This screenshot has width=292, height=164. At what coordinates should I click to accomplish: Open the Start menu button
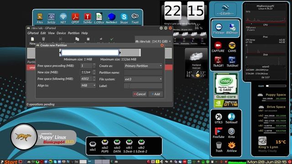click(9, 162)
